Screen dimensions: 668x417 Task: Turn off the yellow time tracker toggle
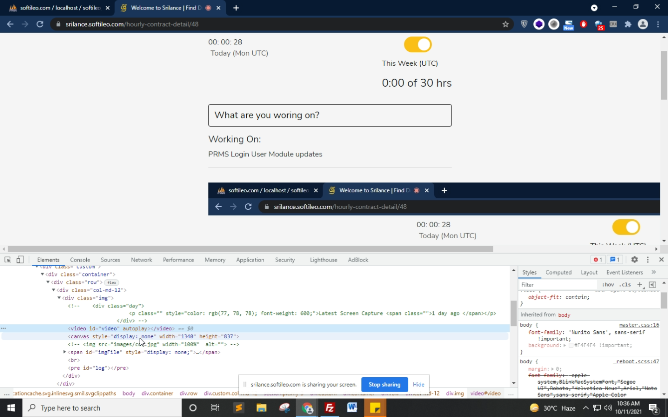pos(418,44)
